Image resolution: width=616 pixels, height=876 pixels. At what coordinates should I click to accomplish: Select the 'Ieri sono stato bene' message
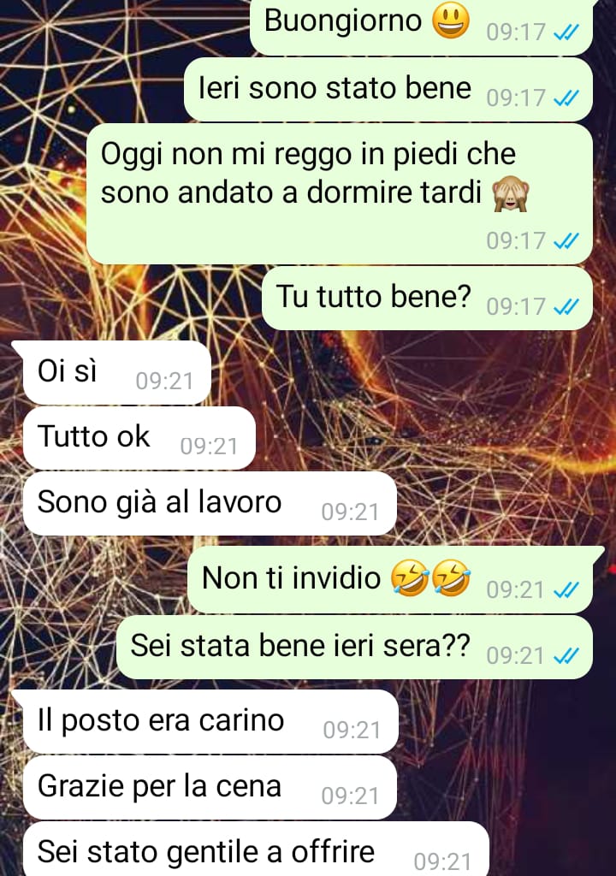(388, 89)
